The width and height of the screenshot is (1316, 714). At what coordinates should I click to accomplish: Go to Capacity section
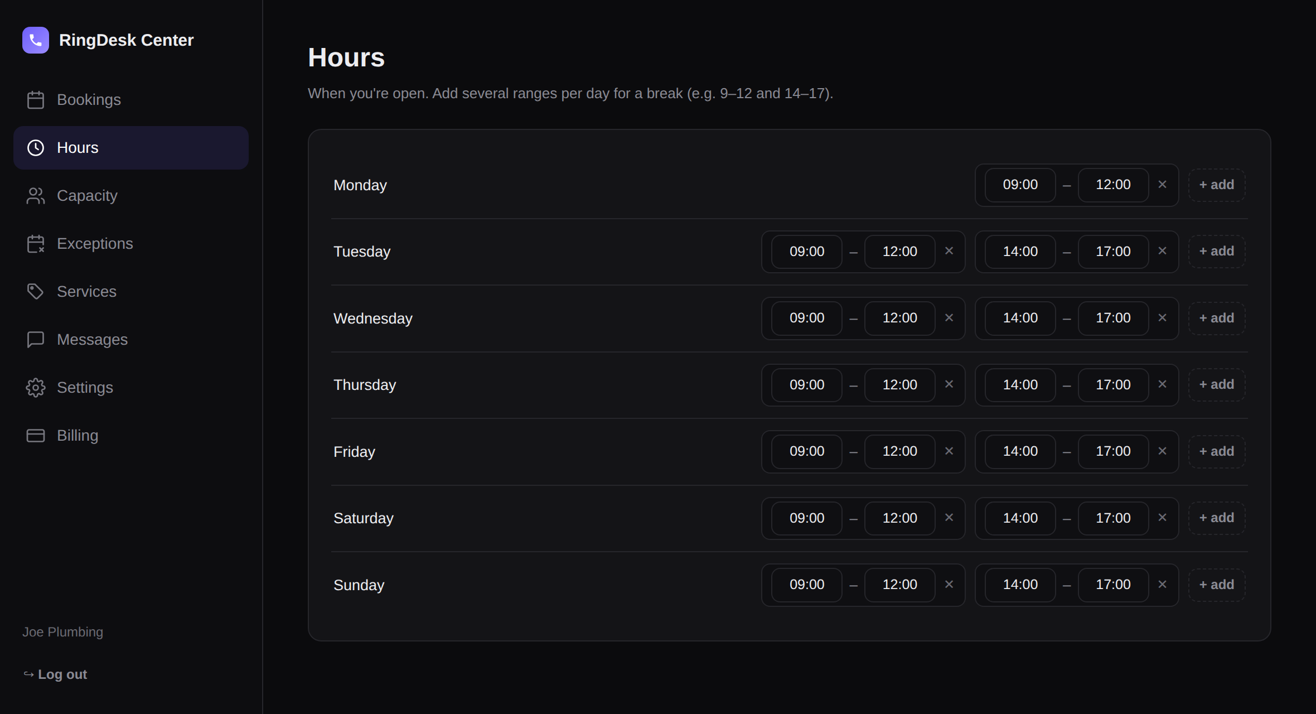(x=131, y=196)
